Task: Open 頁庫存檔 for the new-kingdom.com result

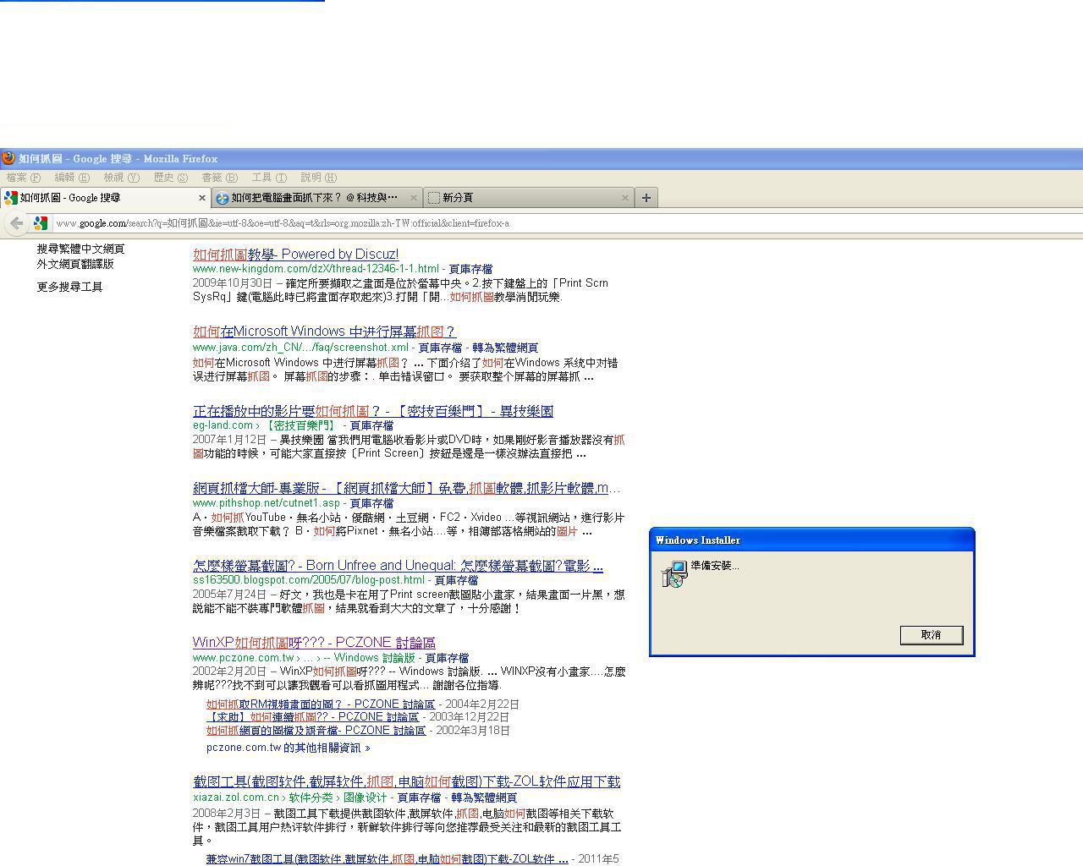Action: coord(470,269)
